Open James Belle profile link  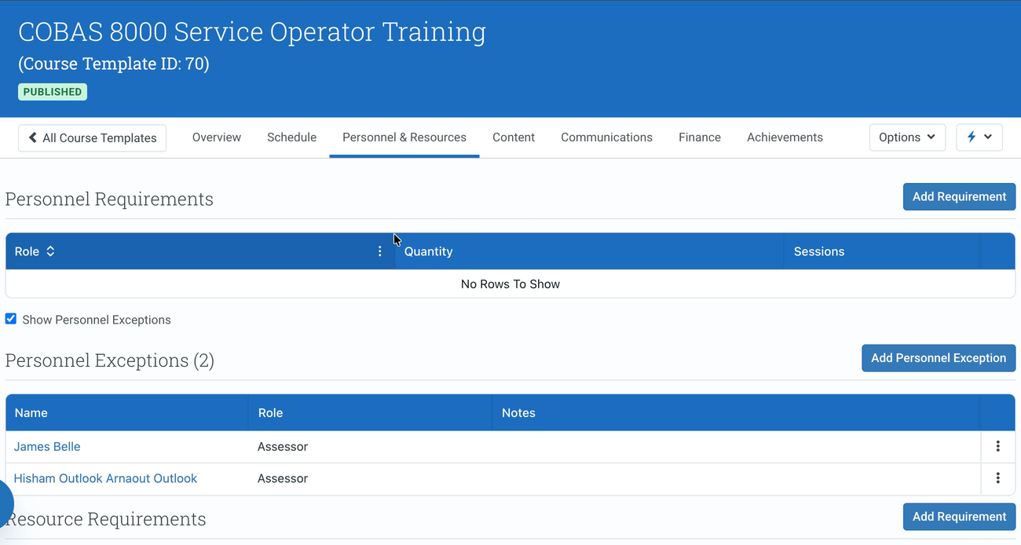click(47, 447)
